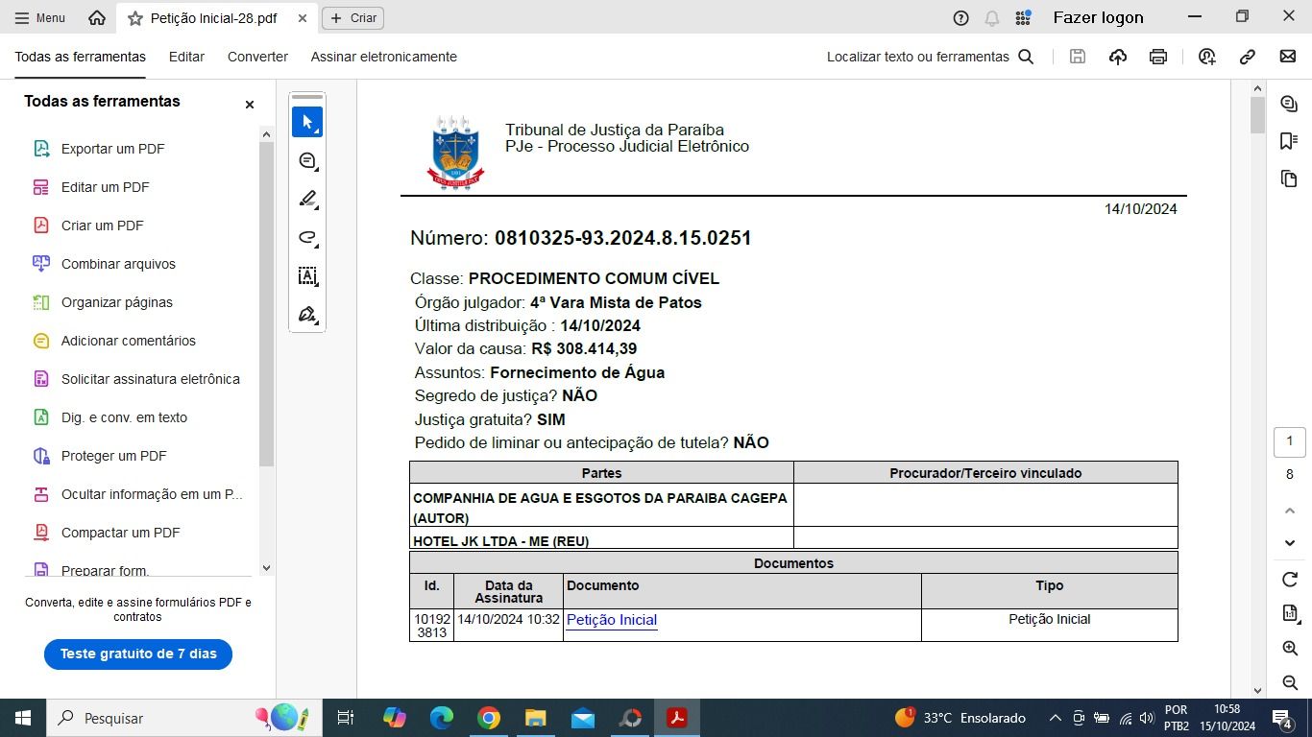Select Exportar um PDF tool
Image resolution: width=1312 pixels, height=737 pixels.
tap(112, 149)
